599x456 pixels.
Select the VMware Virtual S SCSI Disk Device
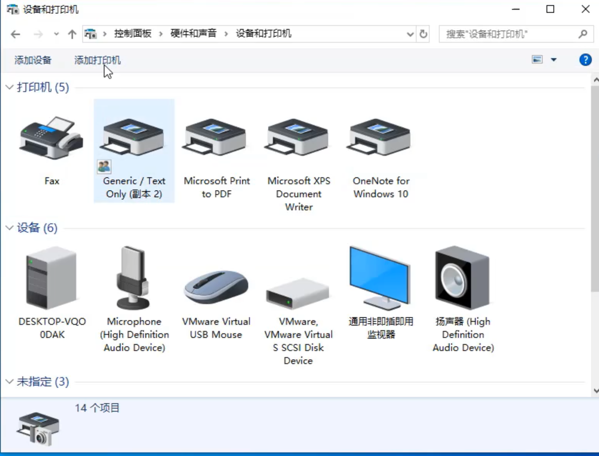tap(298, 293)
